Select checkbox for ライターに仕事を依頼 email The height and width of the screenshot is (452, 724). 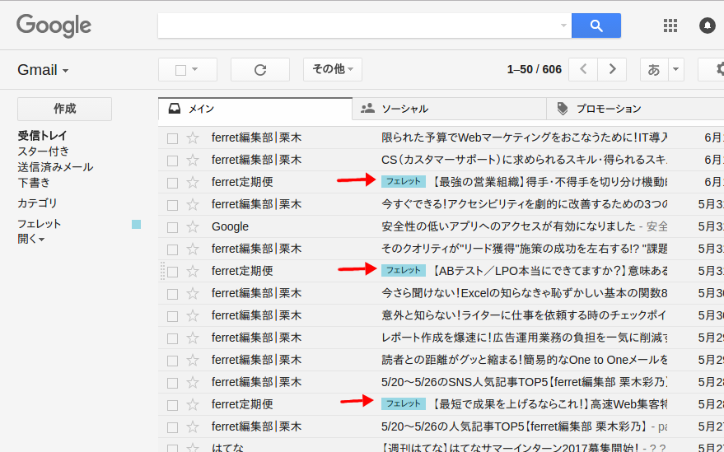tap(172, 316)
